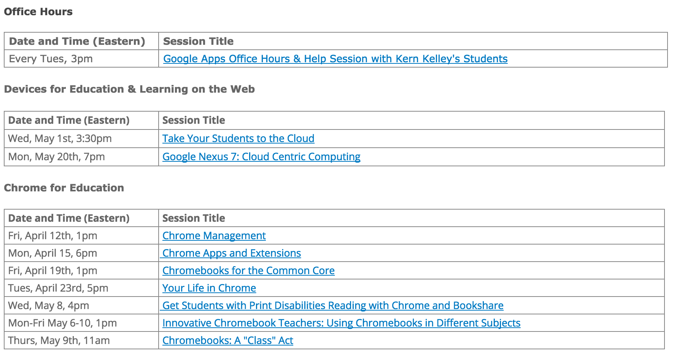
Task: Open Chromebooks for the Common Core link
Action: coord(248,271)
